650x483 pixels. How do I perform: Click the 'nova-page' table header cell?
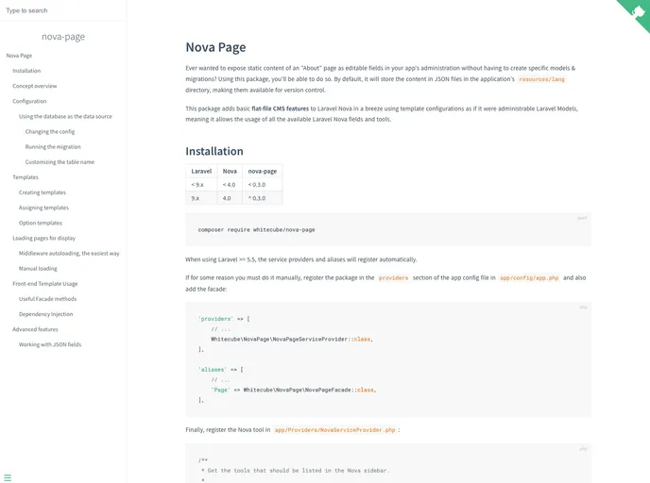[x=263, y=171]
